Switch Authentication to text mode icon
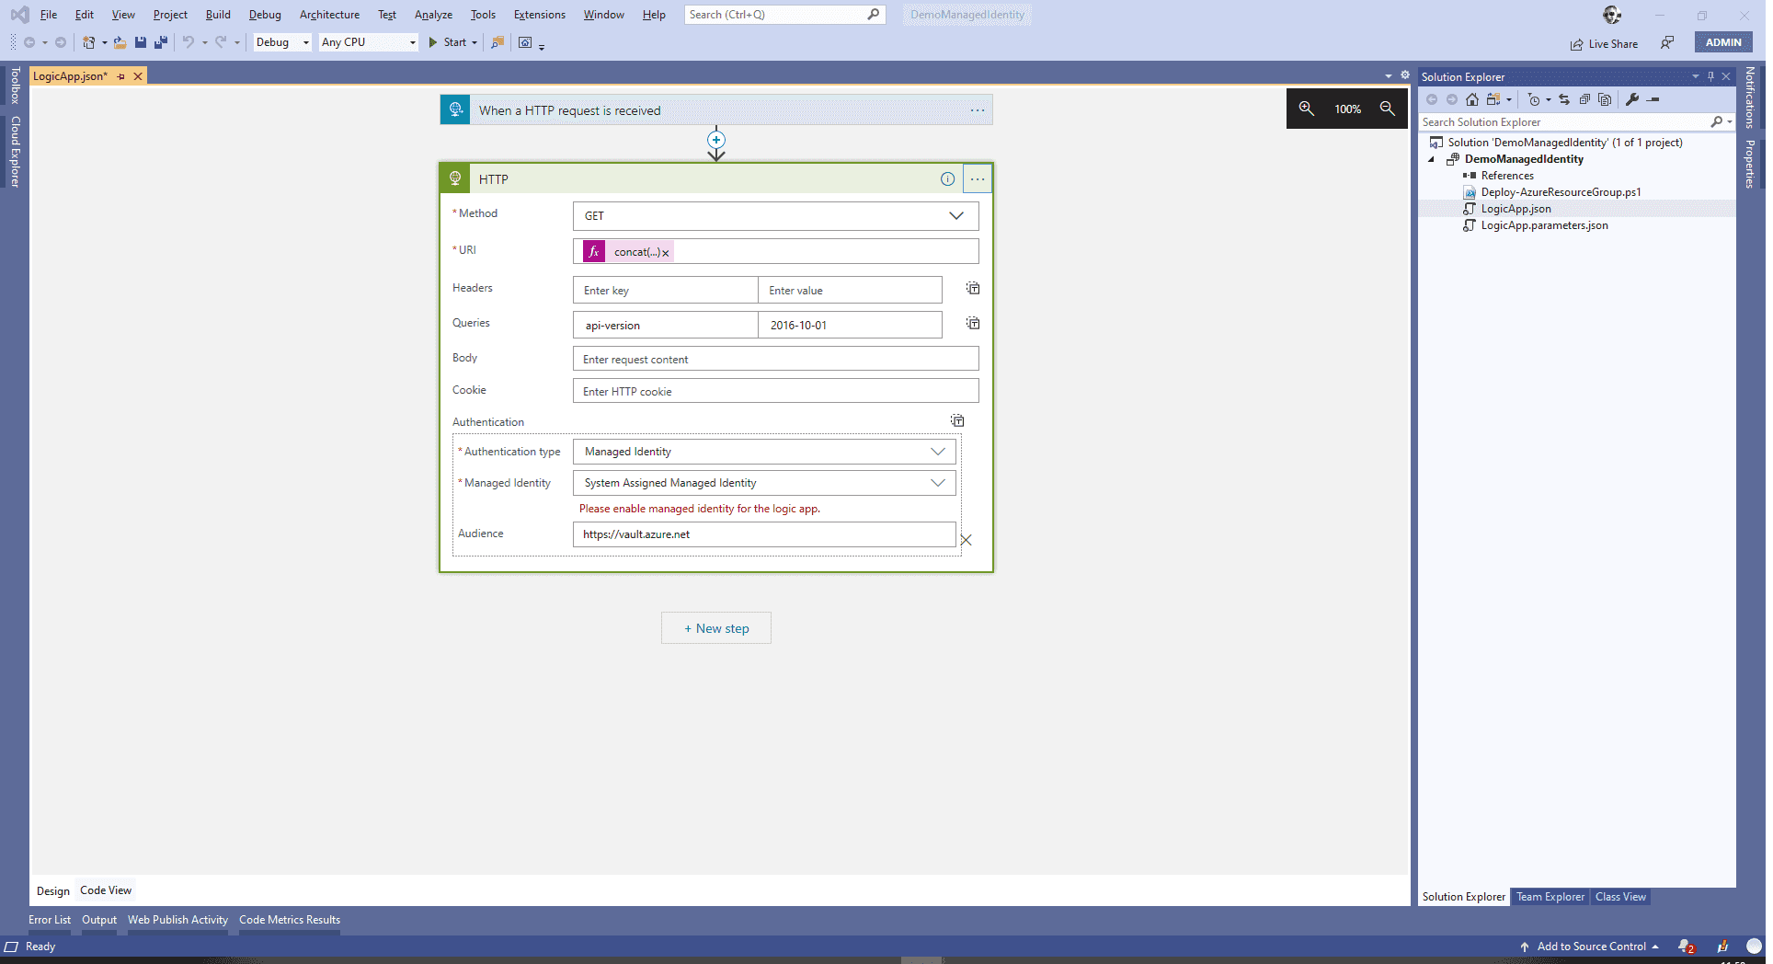Image resolution: width=1773 pixels, height=964 pixels. [957, 421]
